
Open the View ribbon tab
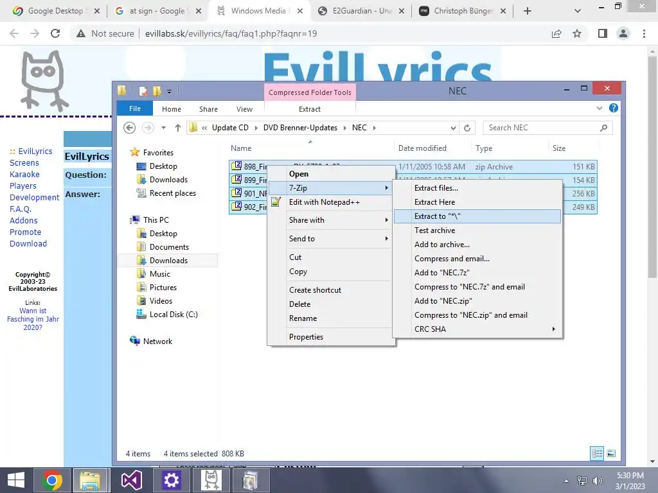coord(244,109)
